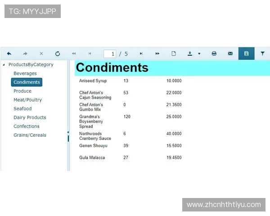Go to the next page

coord(141,54)
